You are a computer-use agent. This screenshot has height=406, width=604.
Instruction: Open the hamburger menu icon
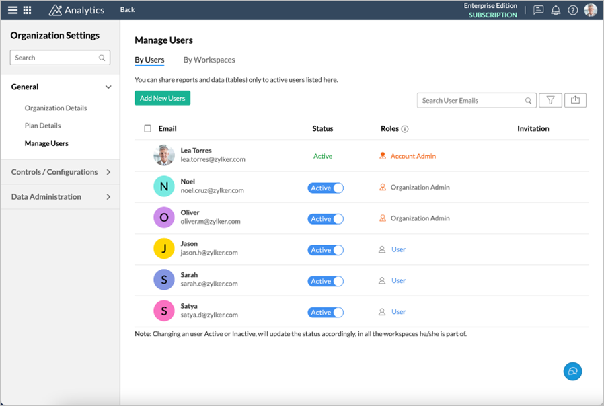pos(13,10)
